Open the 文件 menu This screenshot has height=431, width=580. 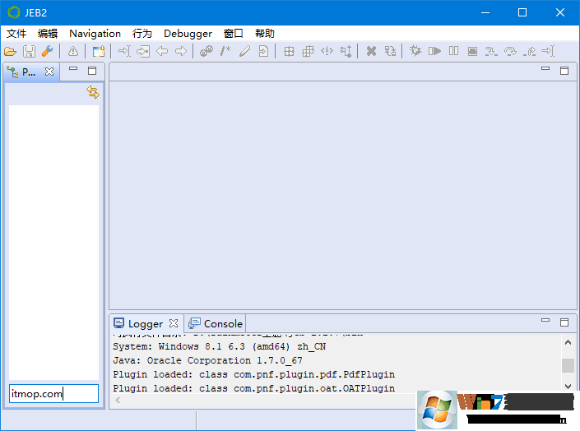point(16,34)
